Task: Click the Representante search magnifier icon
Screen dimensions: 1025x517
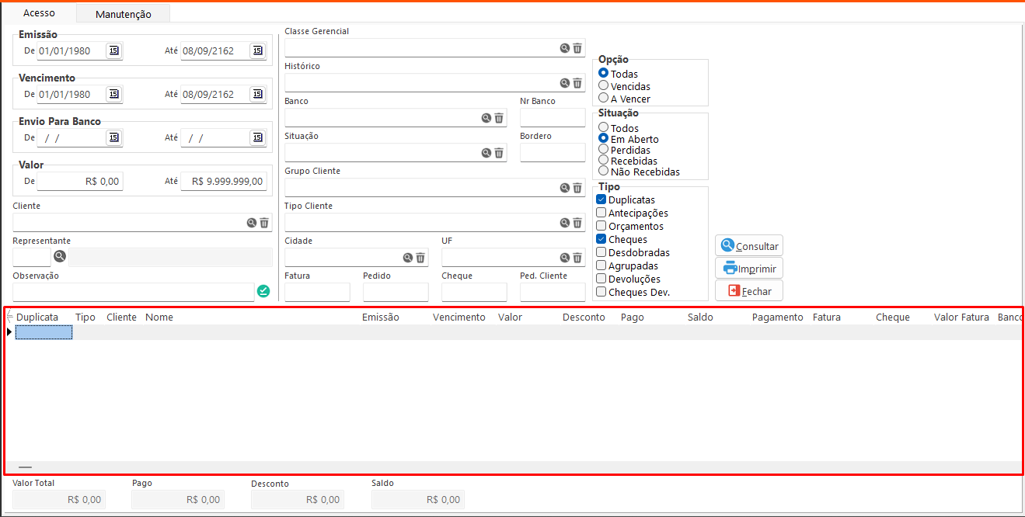Action: (x=60, y=257)
